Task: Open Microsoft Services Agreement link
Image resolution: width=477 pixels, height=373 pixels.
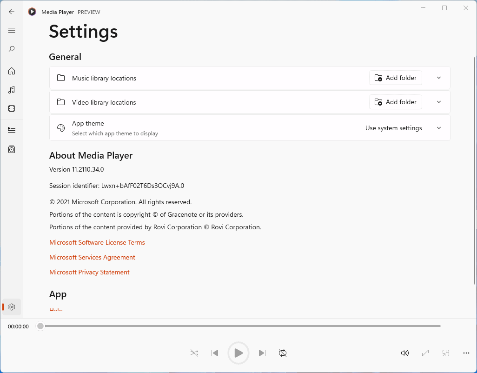Action: 92,257
